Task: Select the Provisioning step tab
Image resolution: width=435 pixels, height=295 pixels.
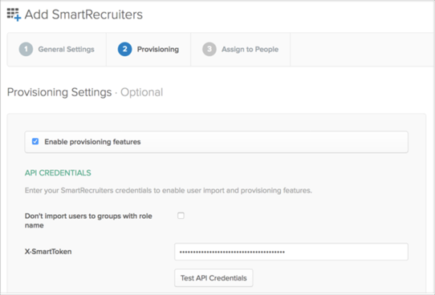Action: [148, 50]
